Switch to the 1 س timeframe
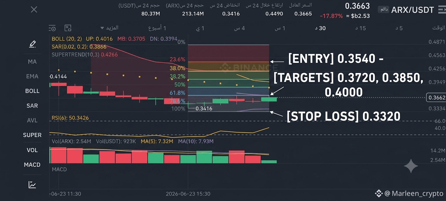The image size is (446, 201). (x=280, y=28)
